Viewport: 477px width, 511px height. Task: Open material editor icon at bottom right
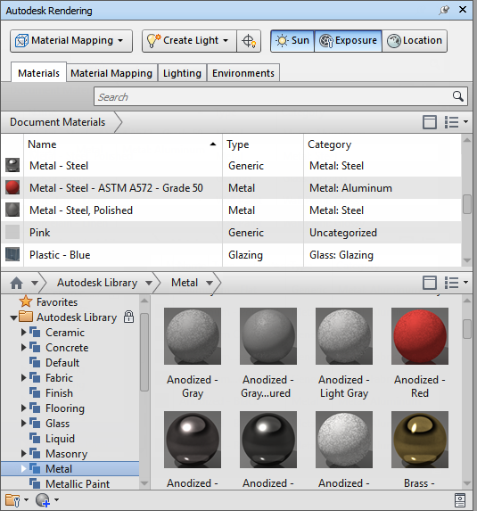click(x=460, y=500)
